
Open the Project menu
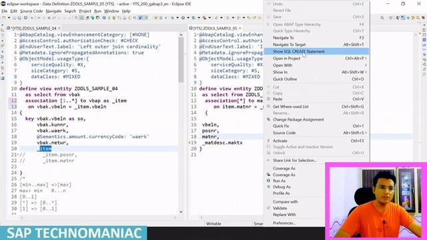(x=85, y=11)
